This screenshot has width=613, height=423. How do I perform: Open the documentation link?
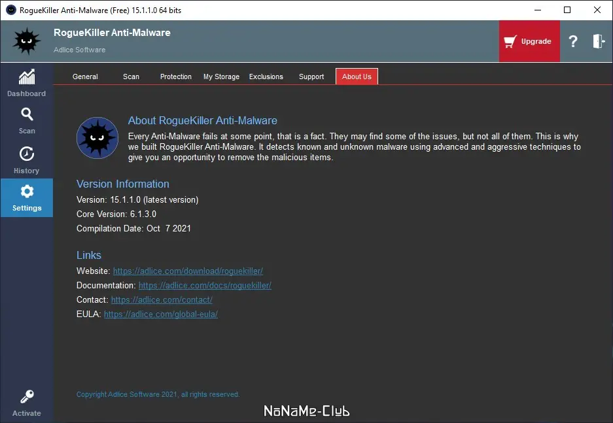pos(205,286)
